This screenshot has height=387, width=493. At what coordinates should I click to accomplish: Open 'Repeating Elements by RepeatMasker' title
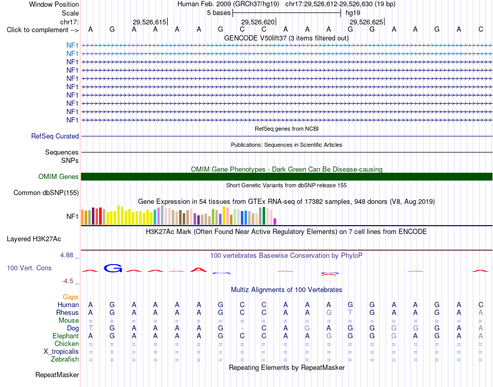tap(286, 367)
